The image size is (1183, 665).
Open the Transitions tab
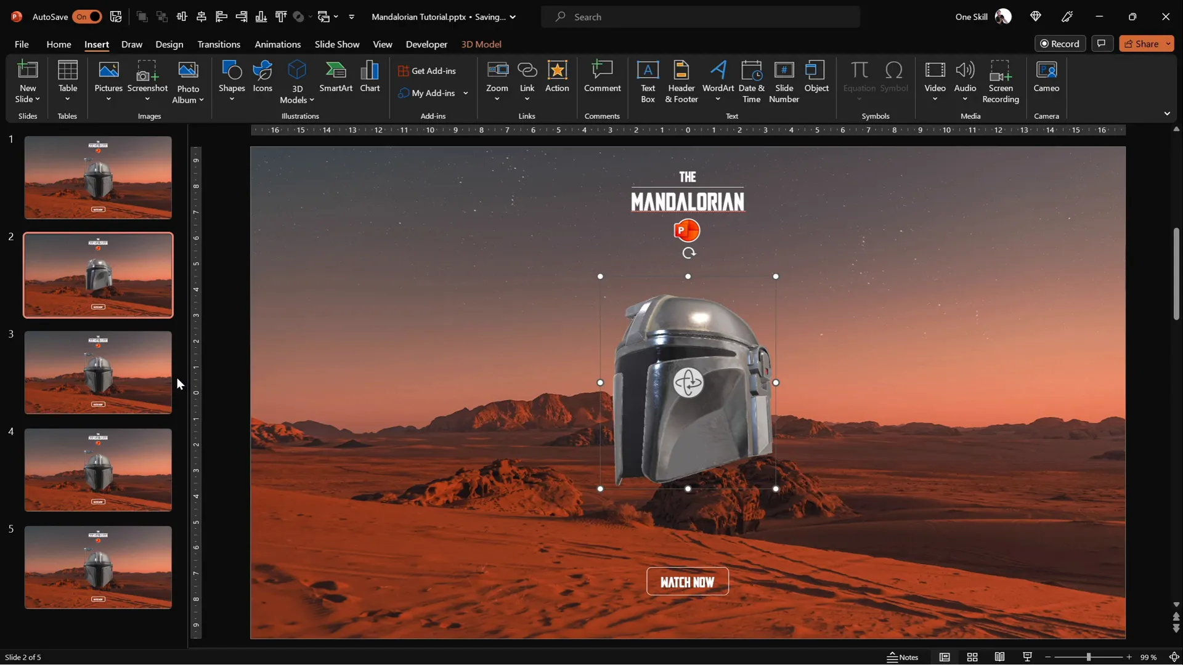pyautogui.click(x=219, y=44)
